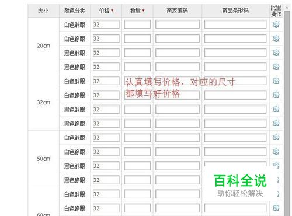Screen dimensions: 292x216
Task: Edit the price of 50cm 白色眯眼
Action: click(x=106, y=138)
